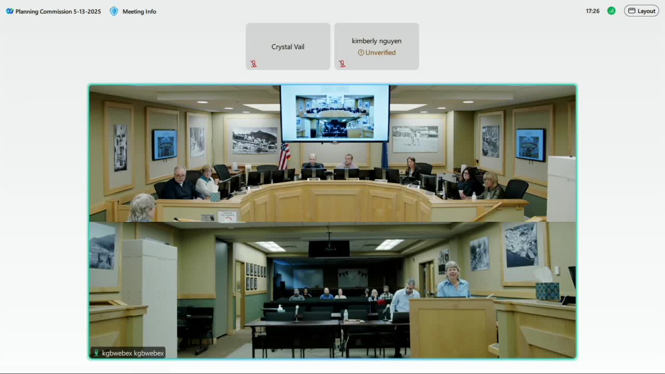Screen dimensions: 665x374
Task: Select kimberly nguyen participant tile
Action: (377, 46)
